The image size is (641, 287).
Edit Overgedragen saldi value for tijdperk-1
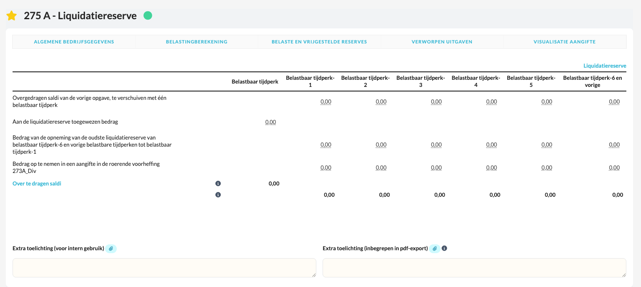coord(326,102)
